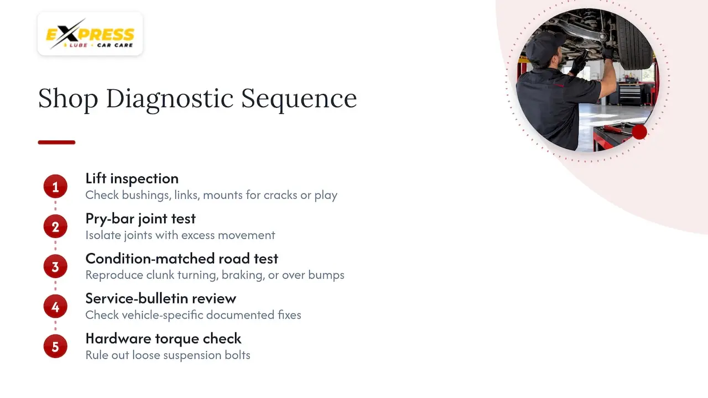Click the mechanic under-car circular photo
708x398 pixels.
click(x=587, y=80)
